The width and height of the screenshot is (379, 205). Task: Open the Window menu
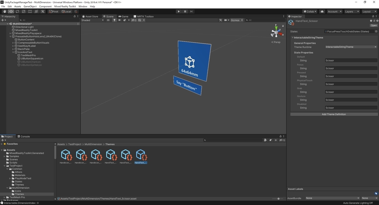click(83, 6)
